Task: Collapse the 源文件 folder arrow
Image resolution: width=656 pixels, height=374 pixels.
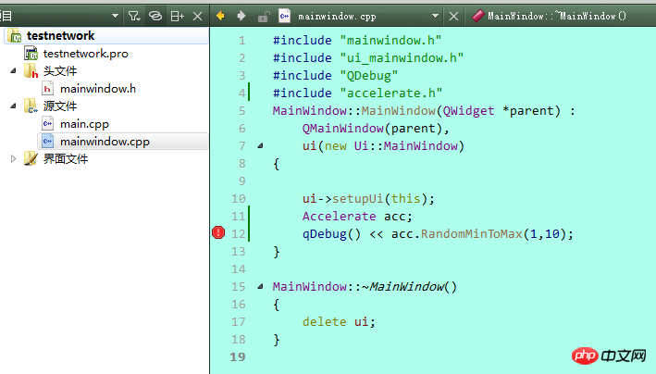Action: coord(13,106)
